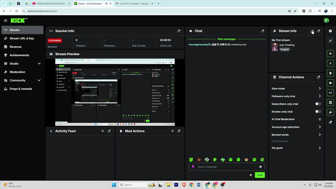Show hidden system tray icons chevron
Viewport: 336px width, 189px height.
point(304,185)
